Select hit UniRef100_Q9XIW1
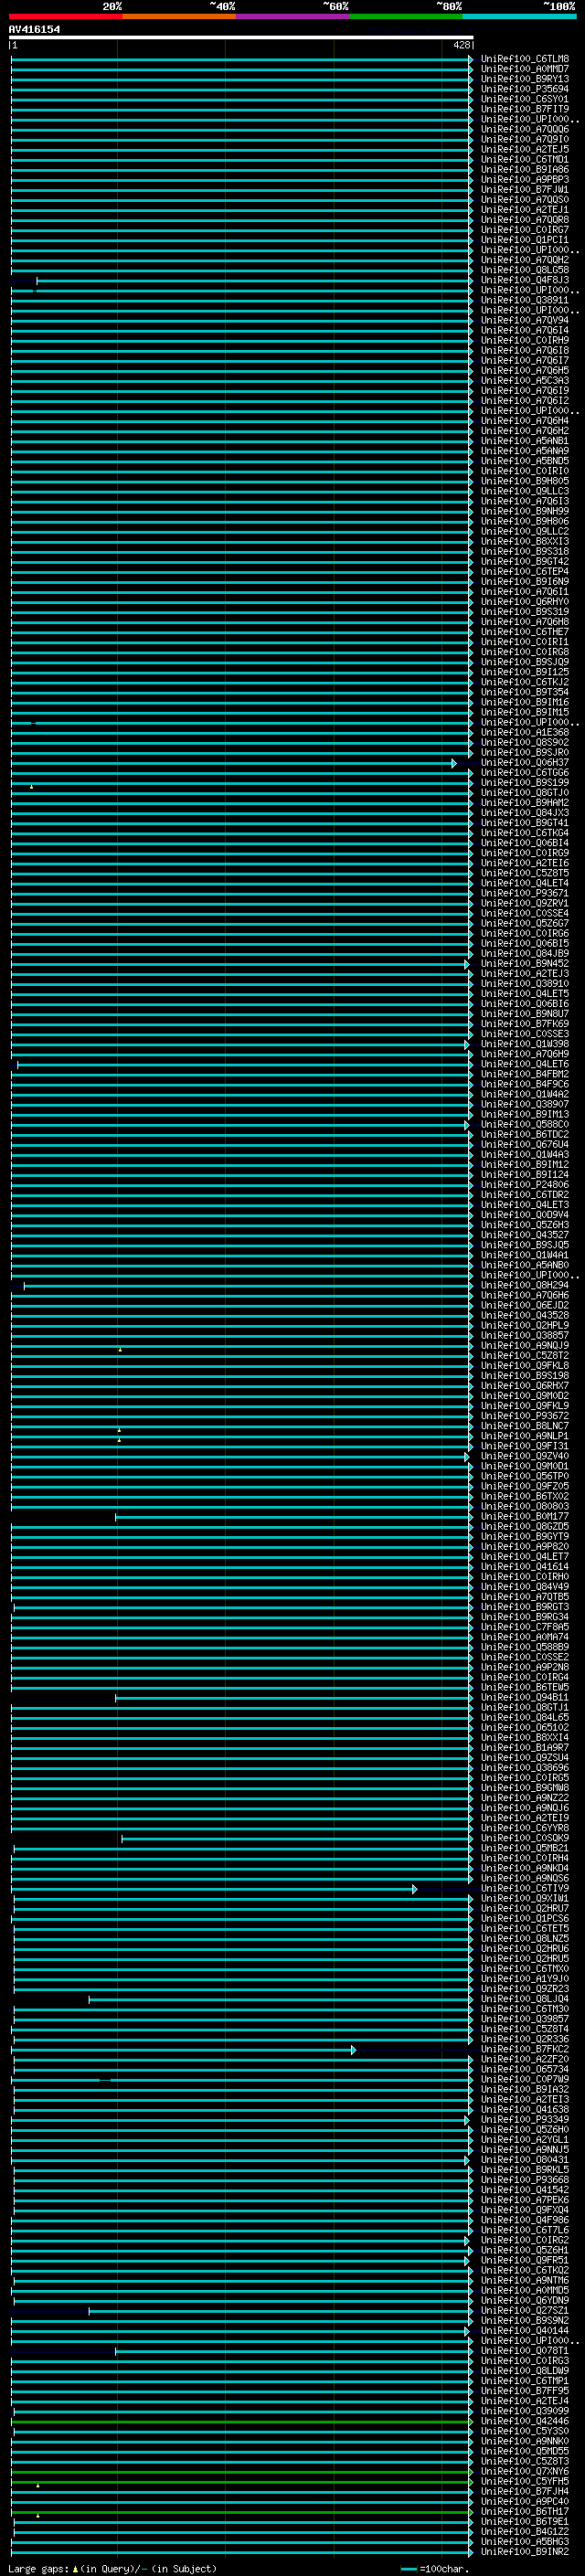This screenshot has height=2576, width=585. [525, 1899]
